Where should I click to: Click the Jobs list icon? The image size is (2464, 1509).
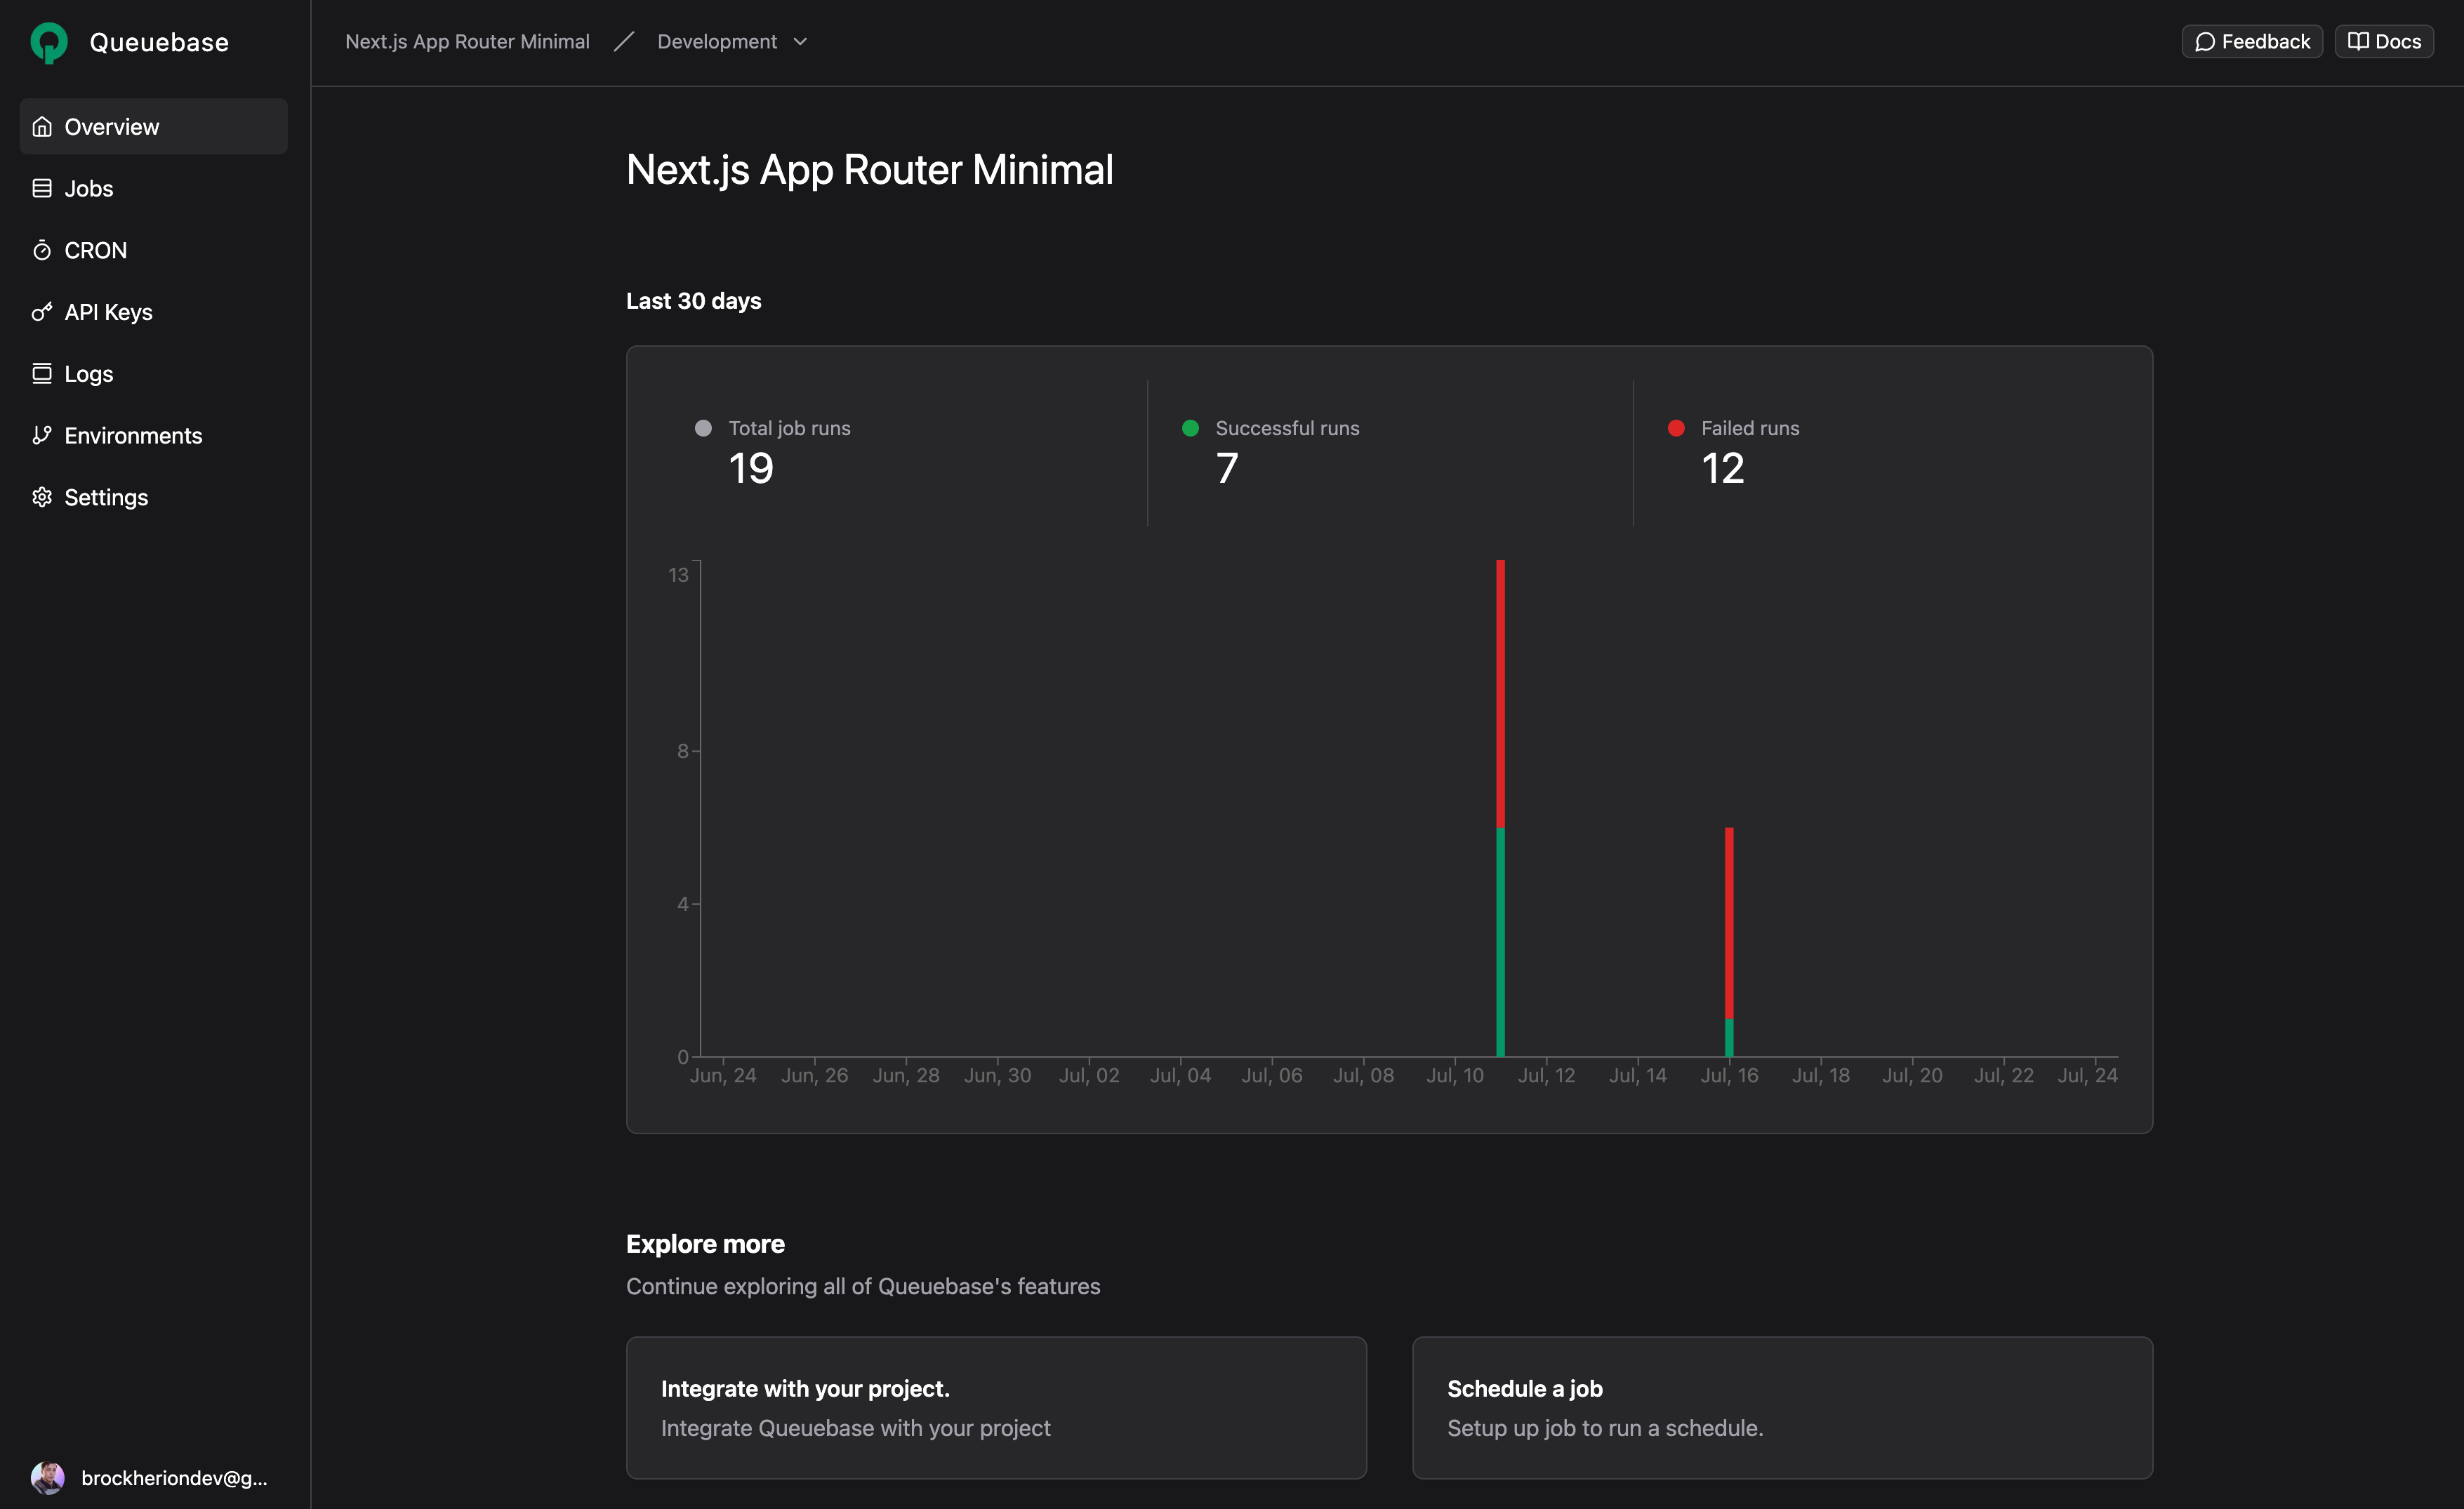42,188
